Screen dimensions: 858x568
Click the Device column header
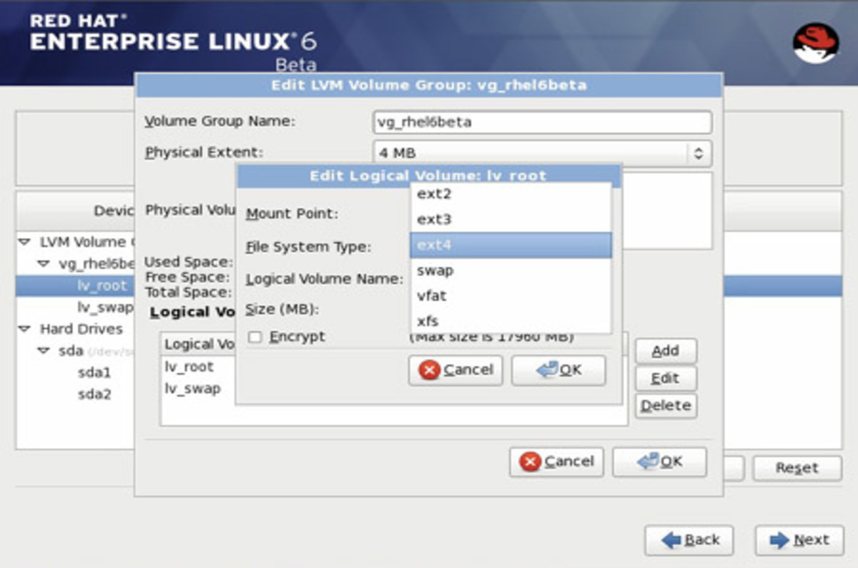75,211
